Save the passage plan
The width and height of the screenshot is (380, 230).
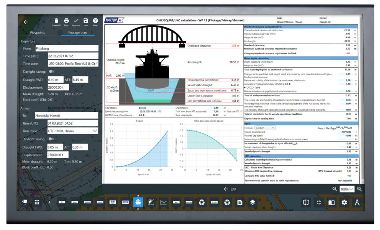point(86,21)
